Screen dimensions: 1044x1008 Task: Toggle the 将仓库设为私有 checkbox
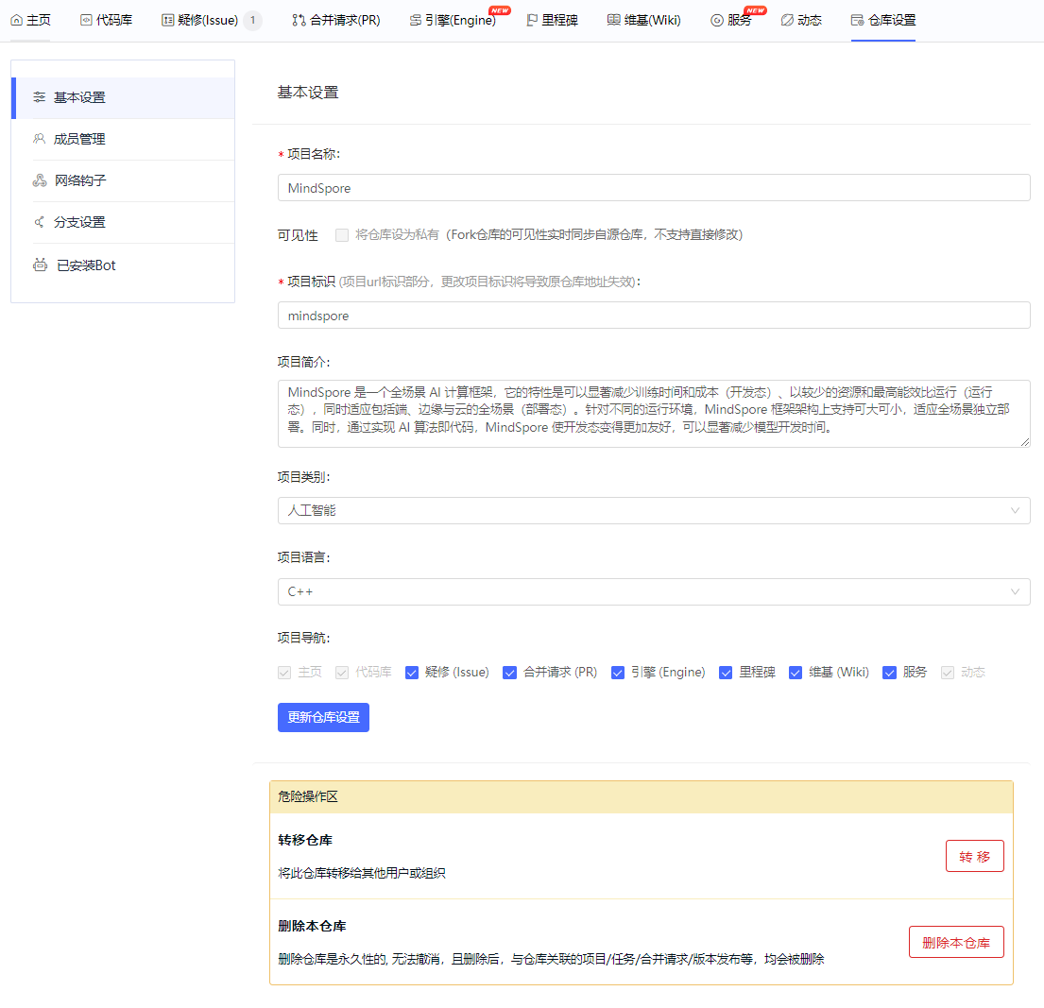(342, 235)
